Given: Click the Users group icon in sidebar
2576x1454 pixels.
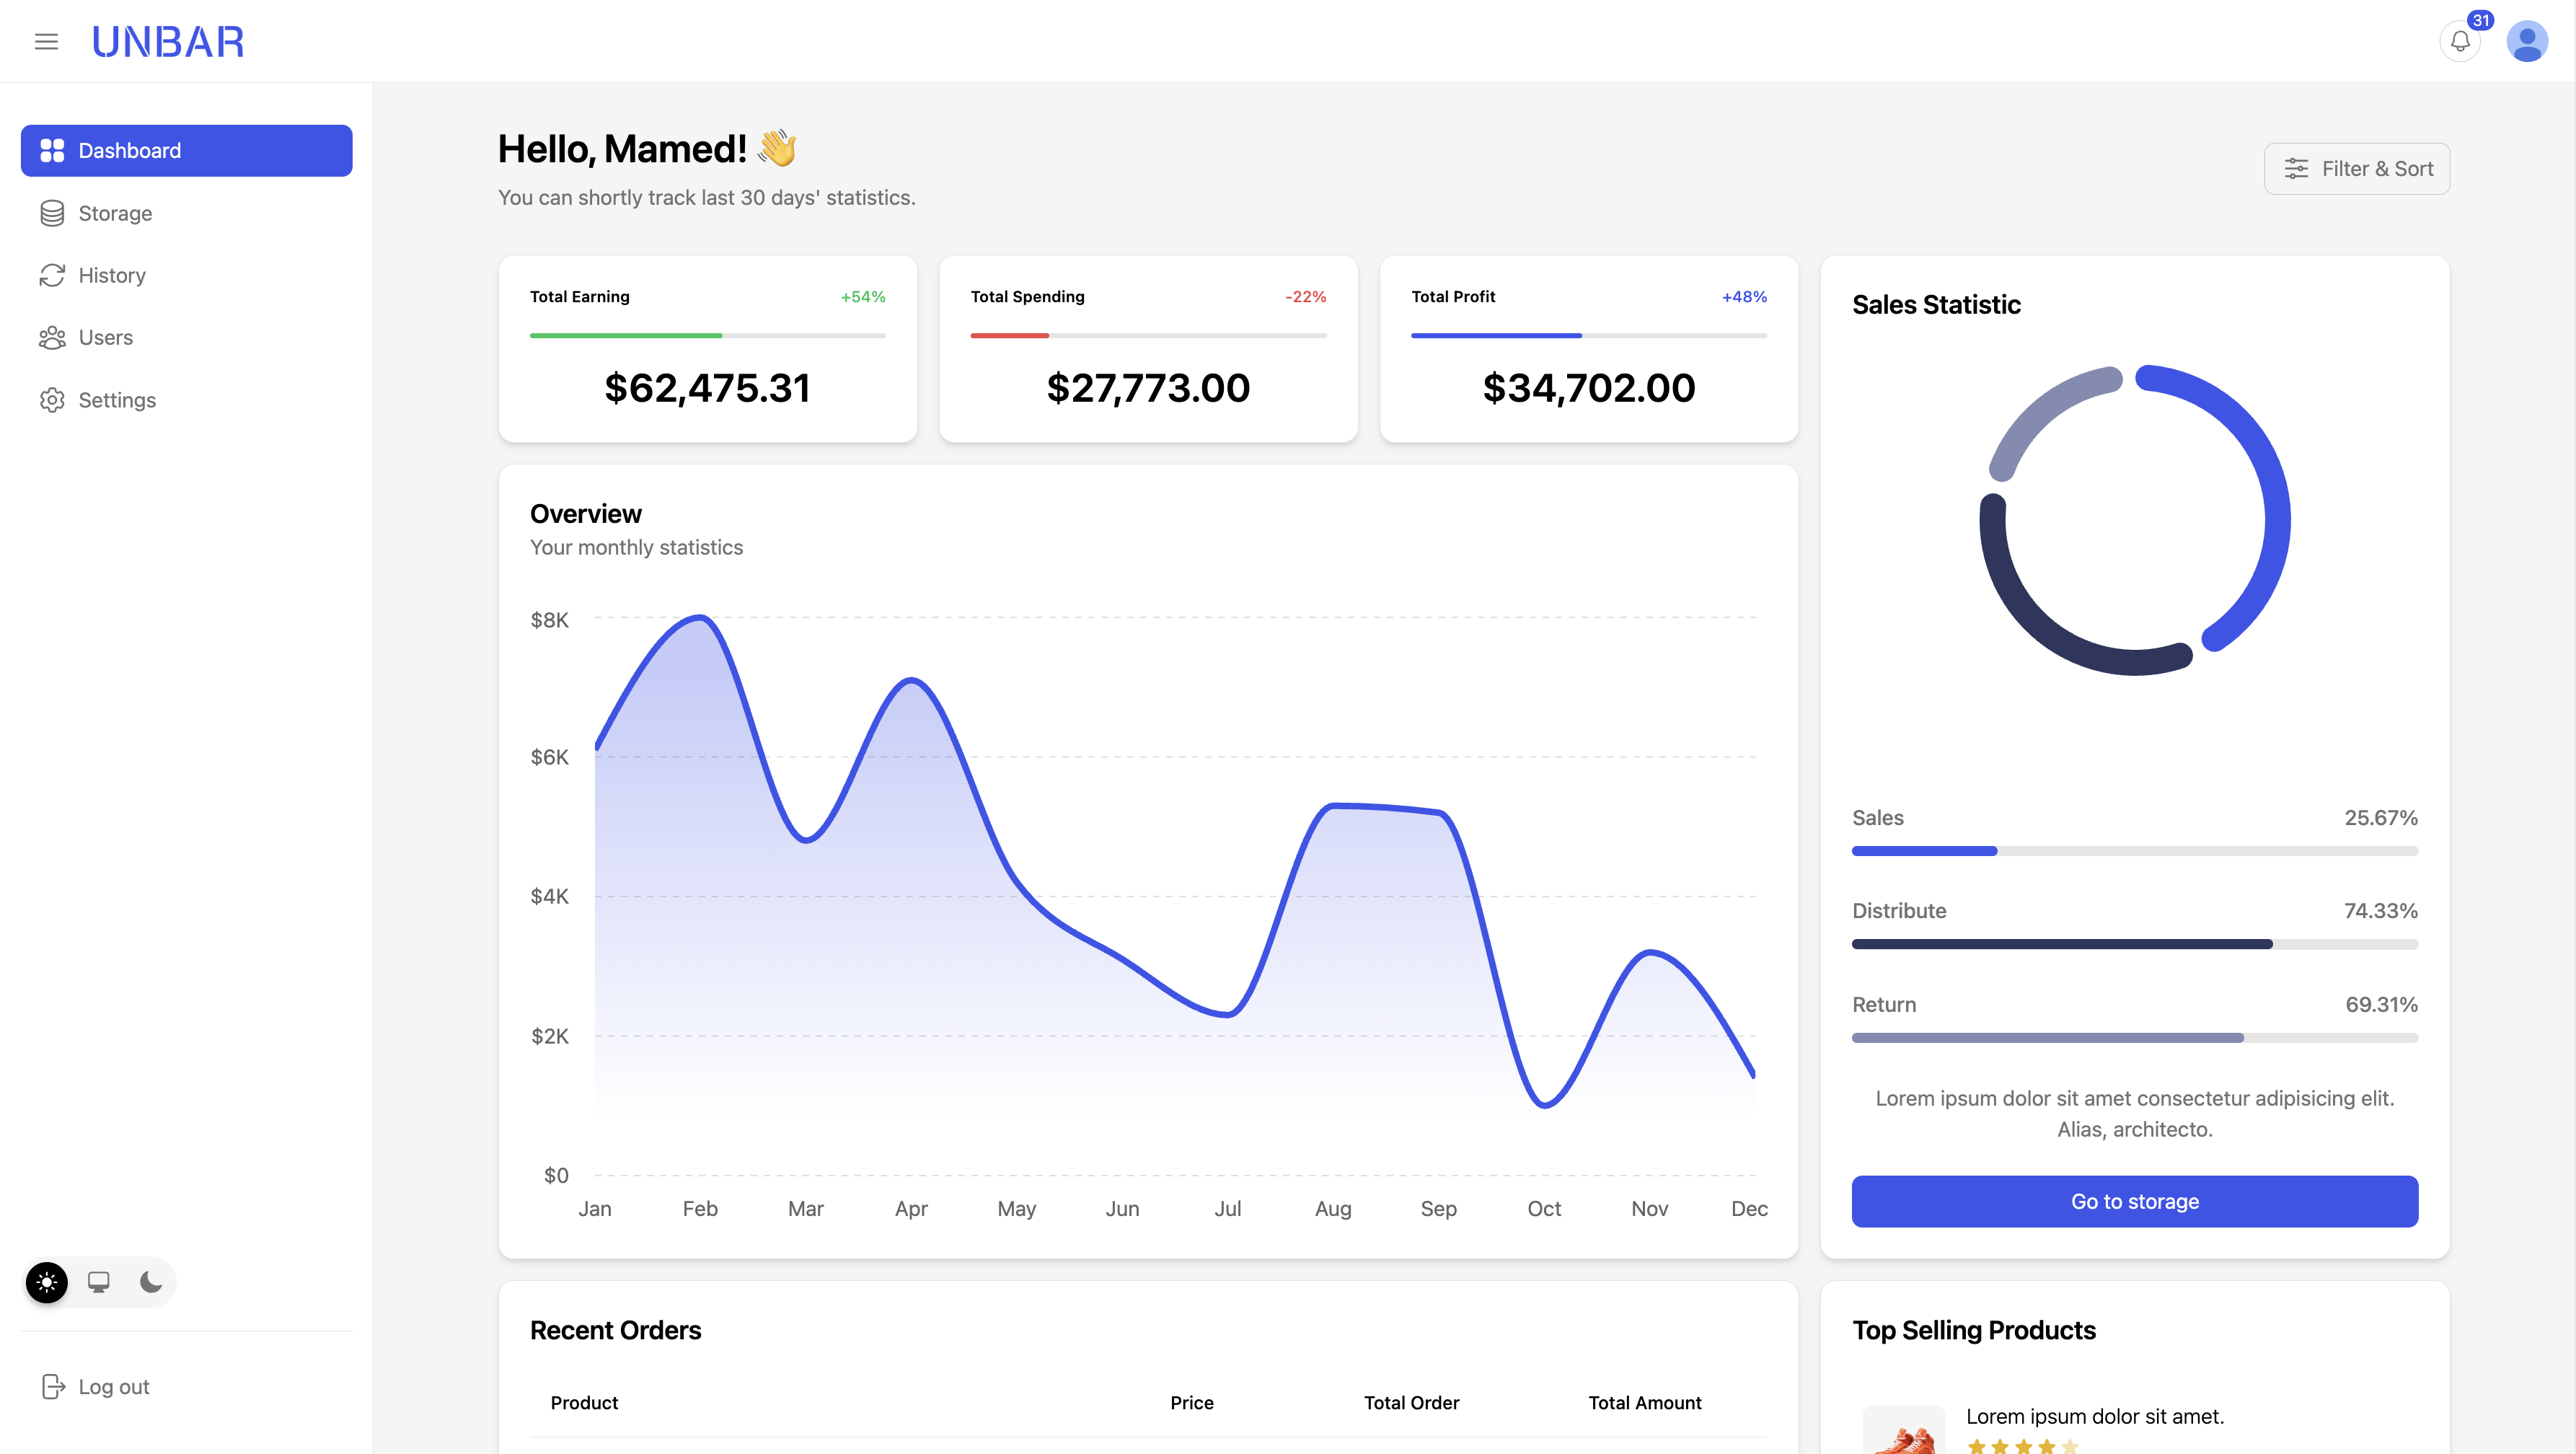Looking at the screenshot, I should point(52,338).
